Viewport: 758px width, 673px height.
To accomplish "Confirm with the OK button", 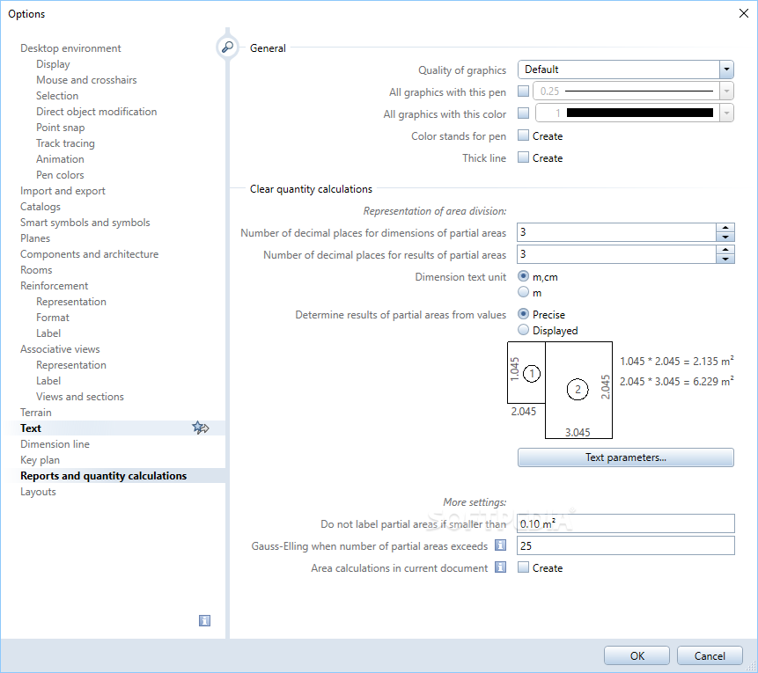I will (637, 655).
